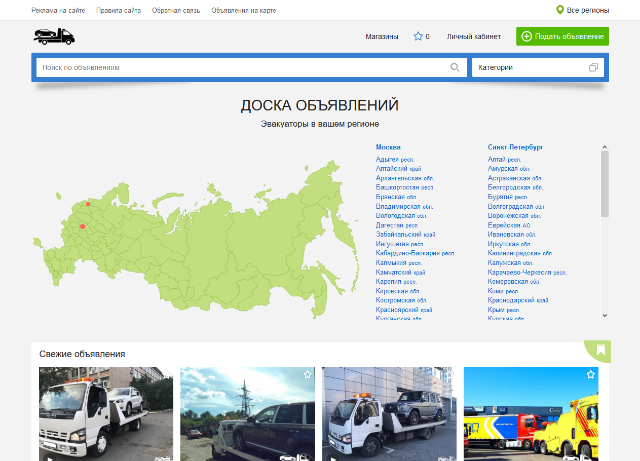Click the location pin icon near Все регионы

coord(560,10)
